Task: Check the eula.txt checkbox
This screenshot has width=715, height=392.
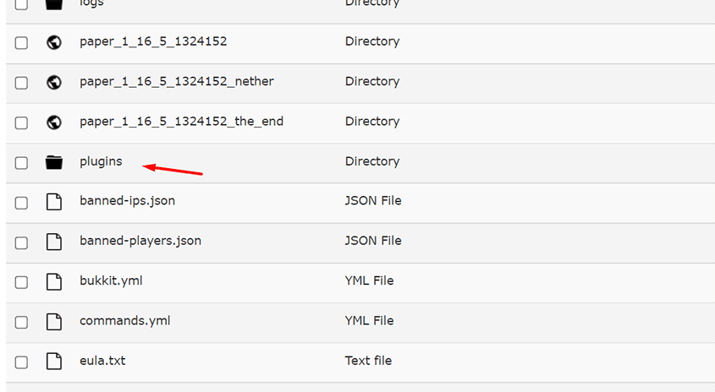Action: click(x=21, y=362)
